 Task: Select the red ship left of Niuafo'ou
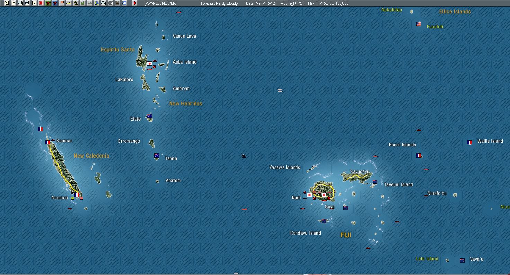click(426, 196)
